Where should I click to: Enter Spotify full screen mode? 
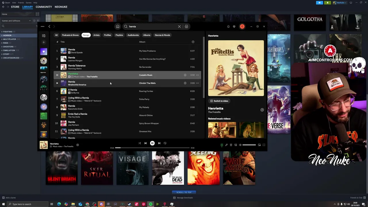(264, 145)
